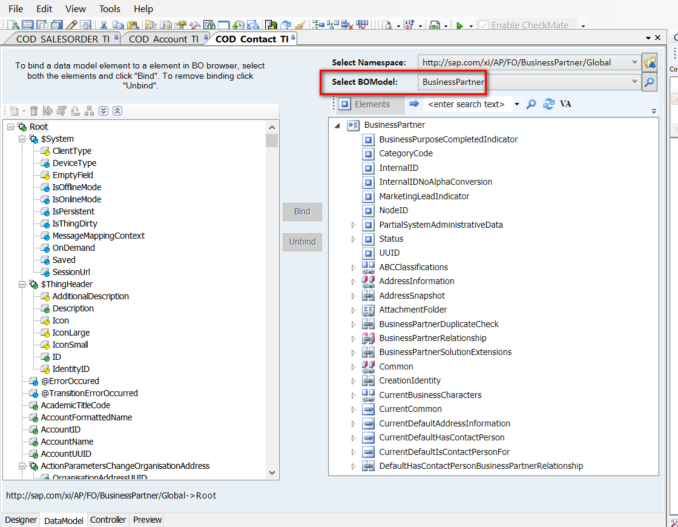Click the search magnifier in BO browser toolbar
The image size is (678, 527).
532,104
